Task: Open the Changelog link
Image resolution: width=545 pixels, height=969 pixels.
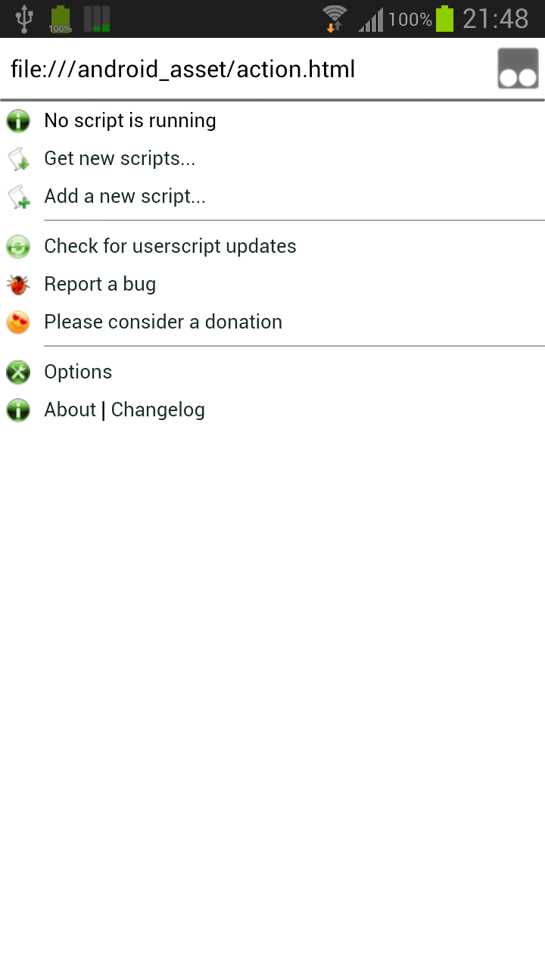Action: pyautogui.click(x=158, y=410)
